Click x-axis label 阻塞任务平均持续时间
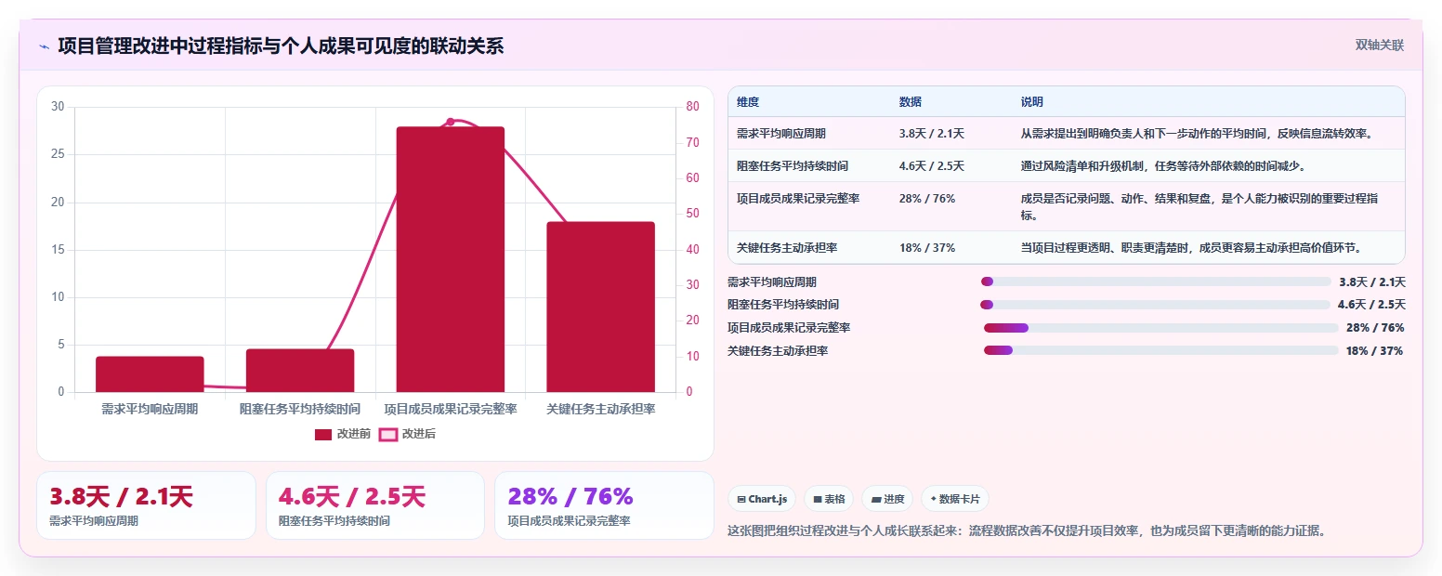 coord(300,409)
